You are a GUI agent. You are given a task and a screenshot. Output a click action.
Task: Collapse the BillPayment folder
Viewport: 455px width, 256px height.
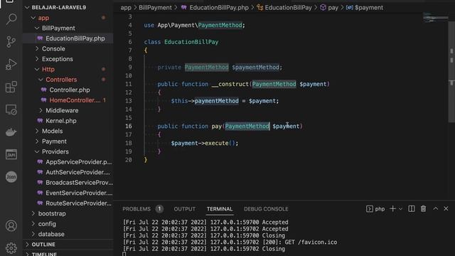tap(58, 28)
